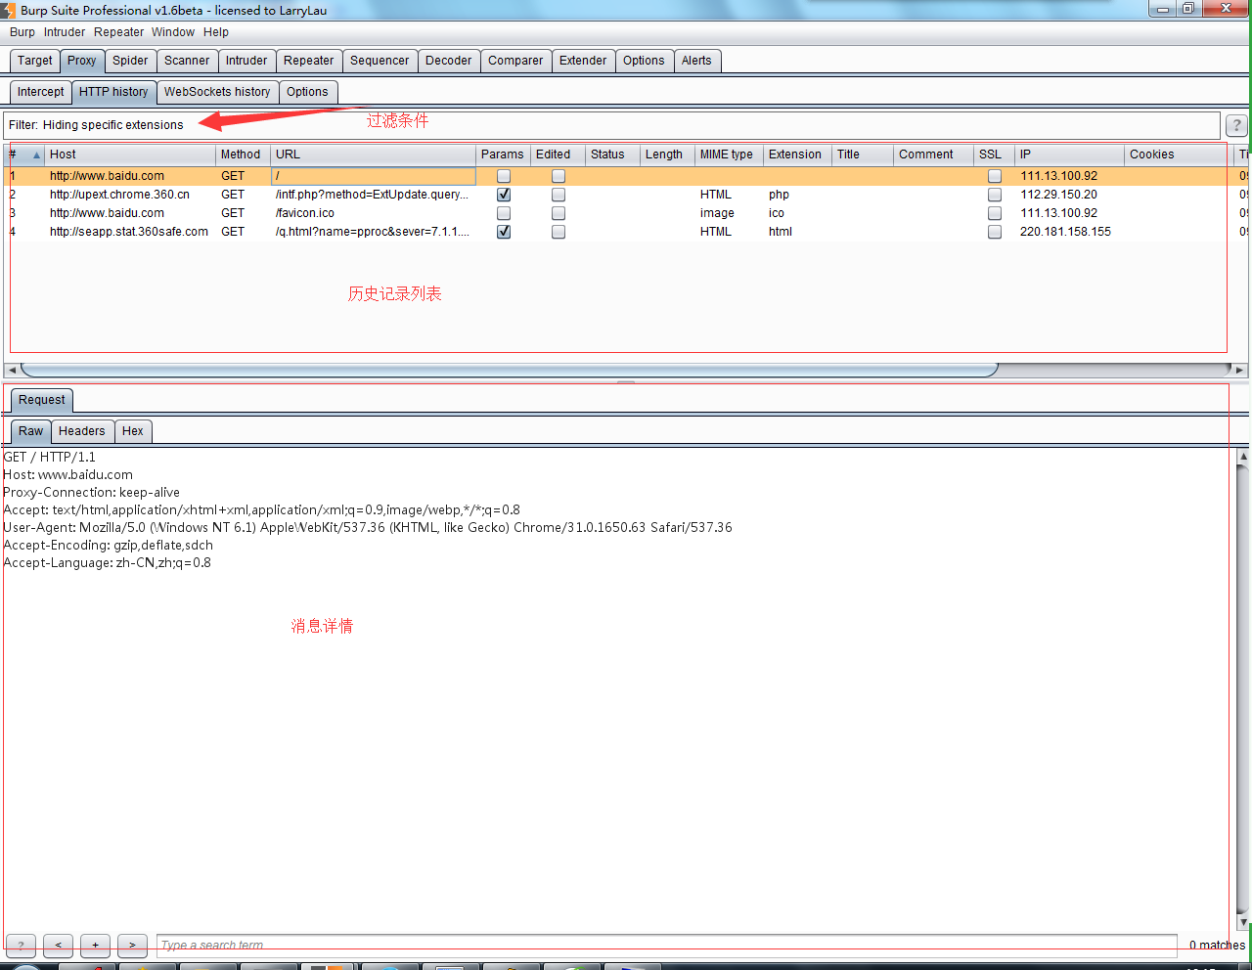Click the search term input field
1252x970 pixels.
[665, 946]
